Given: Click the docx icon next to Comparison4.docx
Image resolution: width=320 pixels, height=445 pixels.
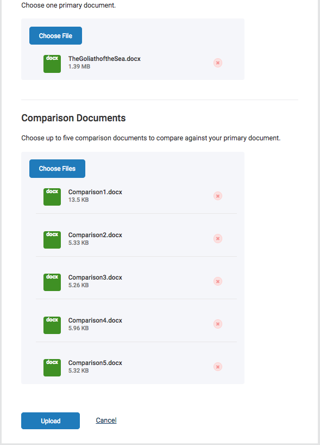Looking at the screenshot, I should click(x=52, y=325).
